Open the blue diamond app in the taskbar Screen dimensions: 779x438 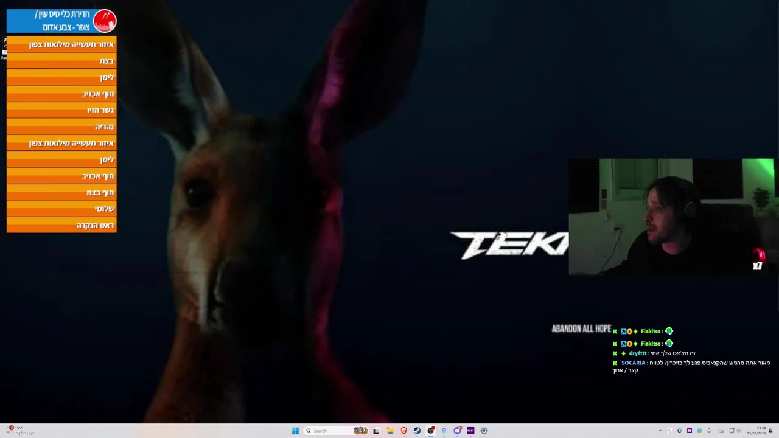click(444, 431)
